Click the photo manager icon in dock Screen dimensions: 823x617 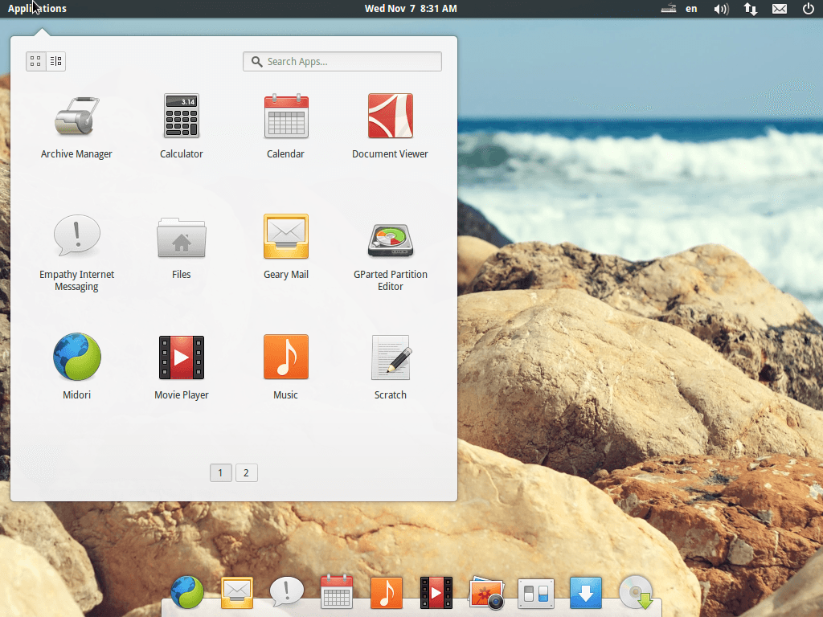pyautogui.click(x=486, y=594)
